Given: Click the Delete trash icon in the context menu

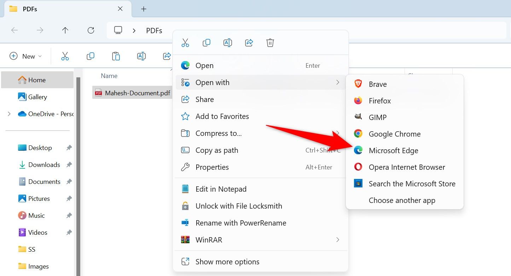Looking at the screenshot, I should [x=270, y=42].
